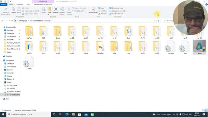
Task: Open the hu-HU folder
Action: [157, 32]
